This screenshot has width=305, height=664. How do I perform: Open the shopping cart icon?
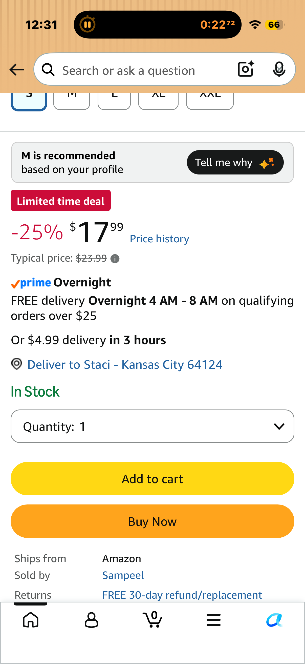click(152, 619)
